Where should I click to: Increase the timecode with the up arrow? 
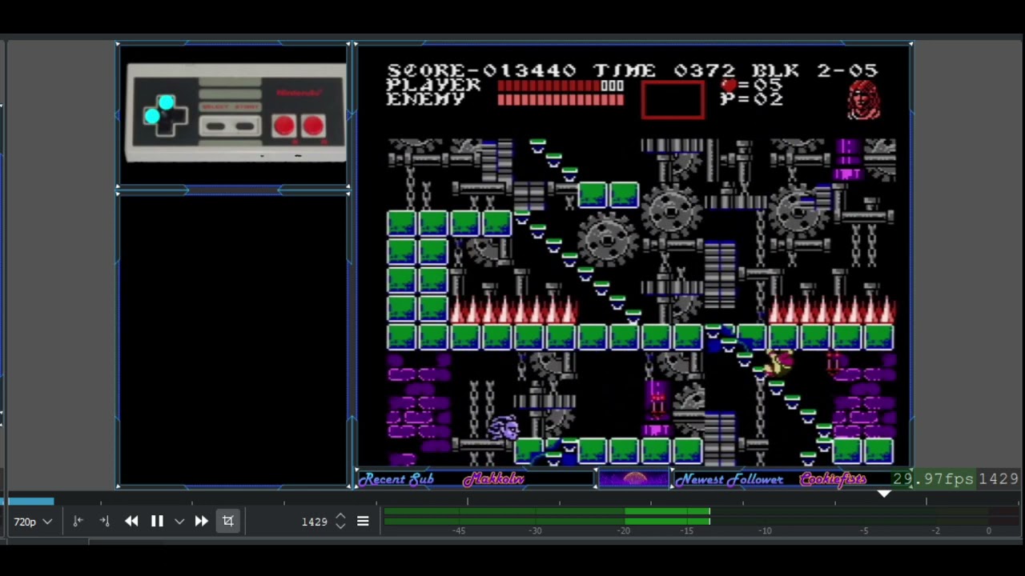(x=340, y=517)
